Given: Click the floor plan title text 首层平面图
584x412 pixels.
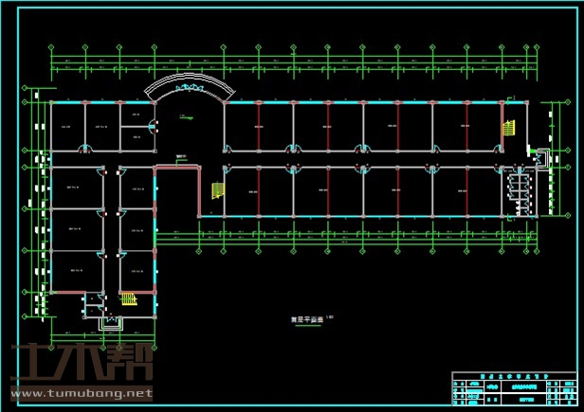Looking at the screenshot, I should tap(306, 320).
